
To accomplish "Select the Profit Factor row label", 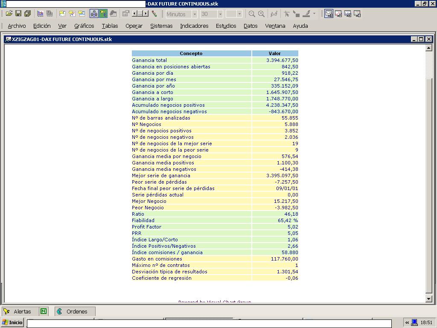I will 147,227.
